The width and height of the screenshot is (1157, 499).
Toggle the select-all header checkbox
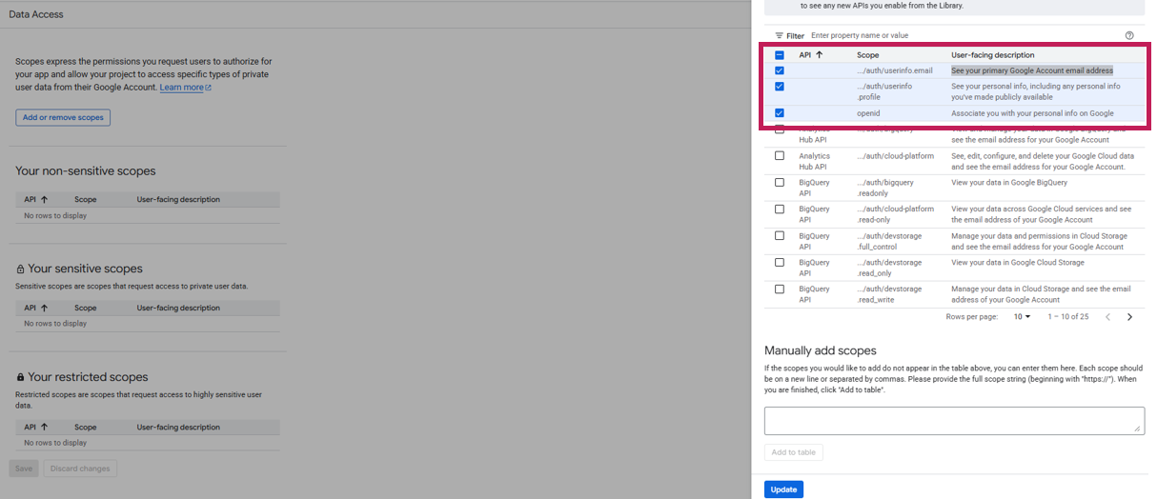tap(780, 55)
